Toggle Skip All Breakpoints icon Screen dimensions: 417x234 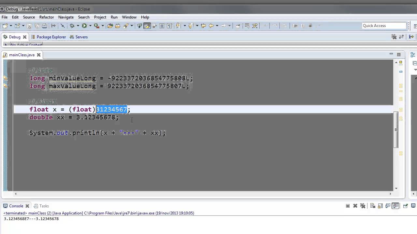pyautogui.click(x=63, y=26)
